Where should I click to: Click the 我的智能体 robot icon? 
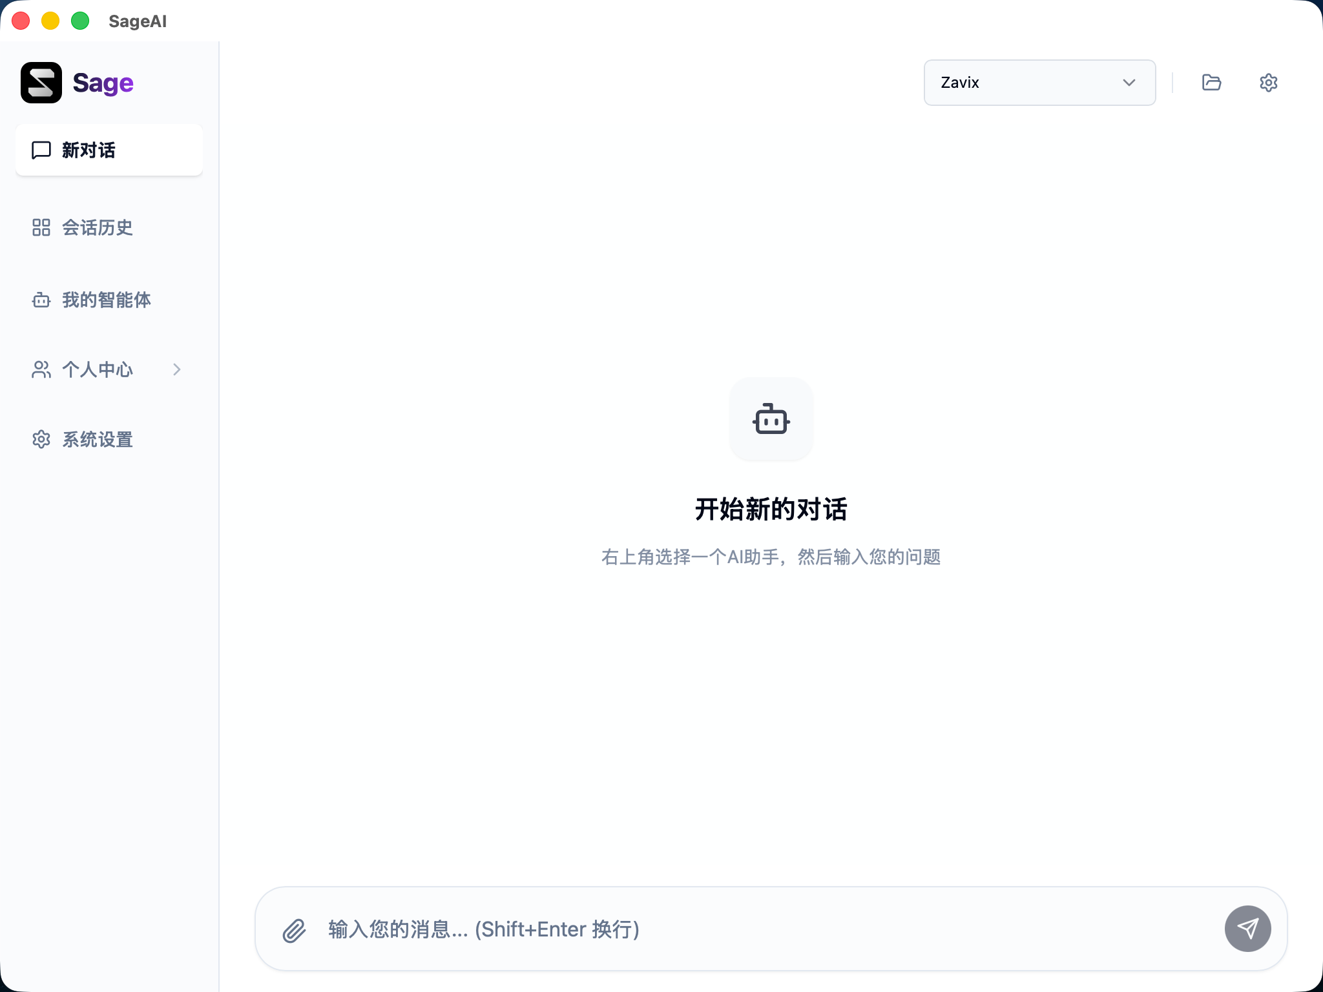41,300
